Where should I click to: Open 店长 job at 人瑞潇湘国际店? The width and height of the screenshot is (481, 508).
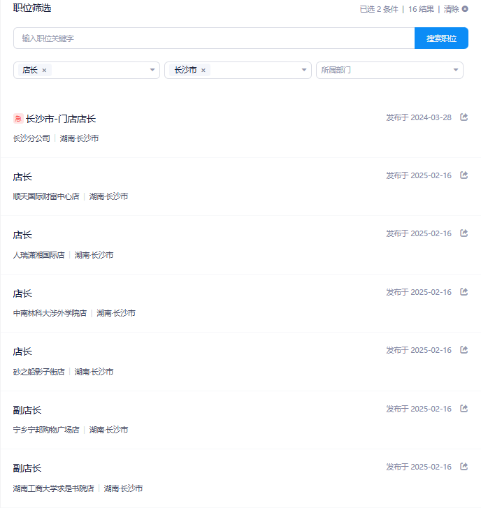[22, 235]
